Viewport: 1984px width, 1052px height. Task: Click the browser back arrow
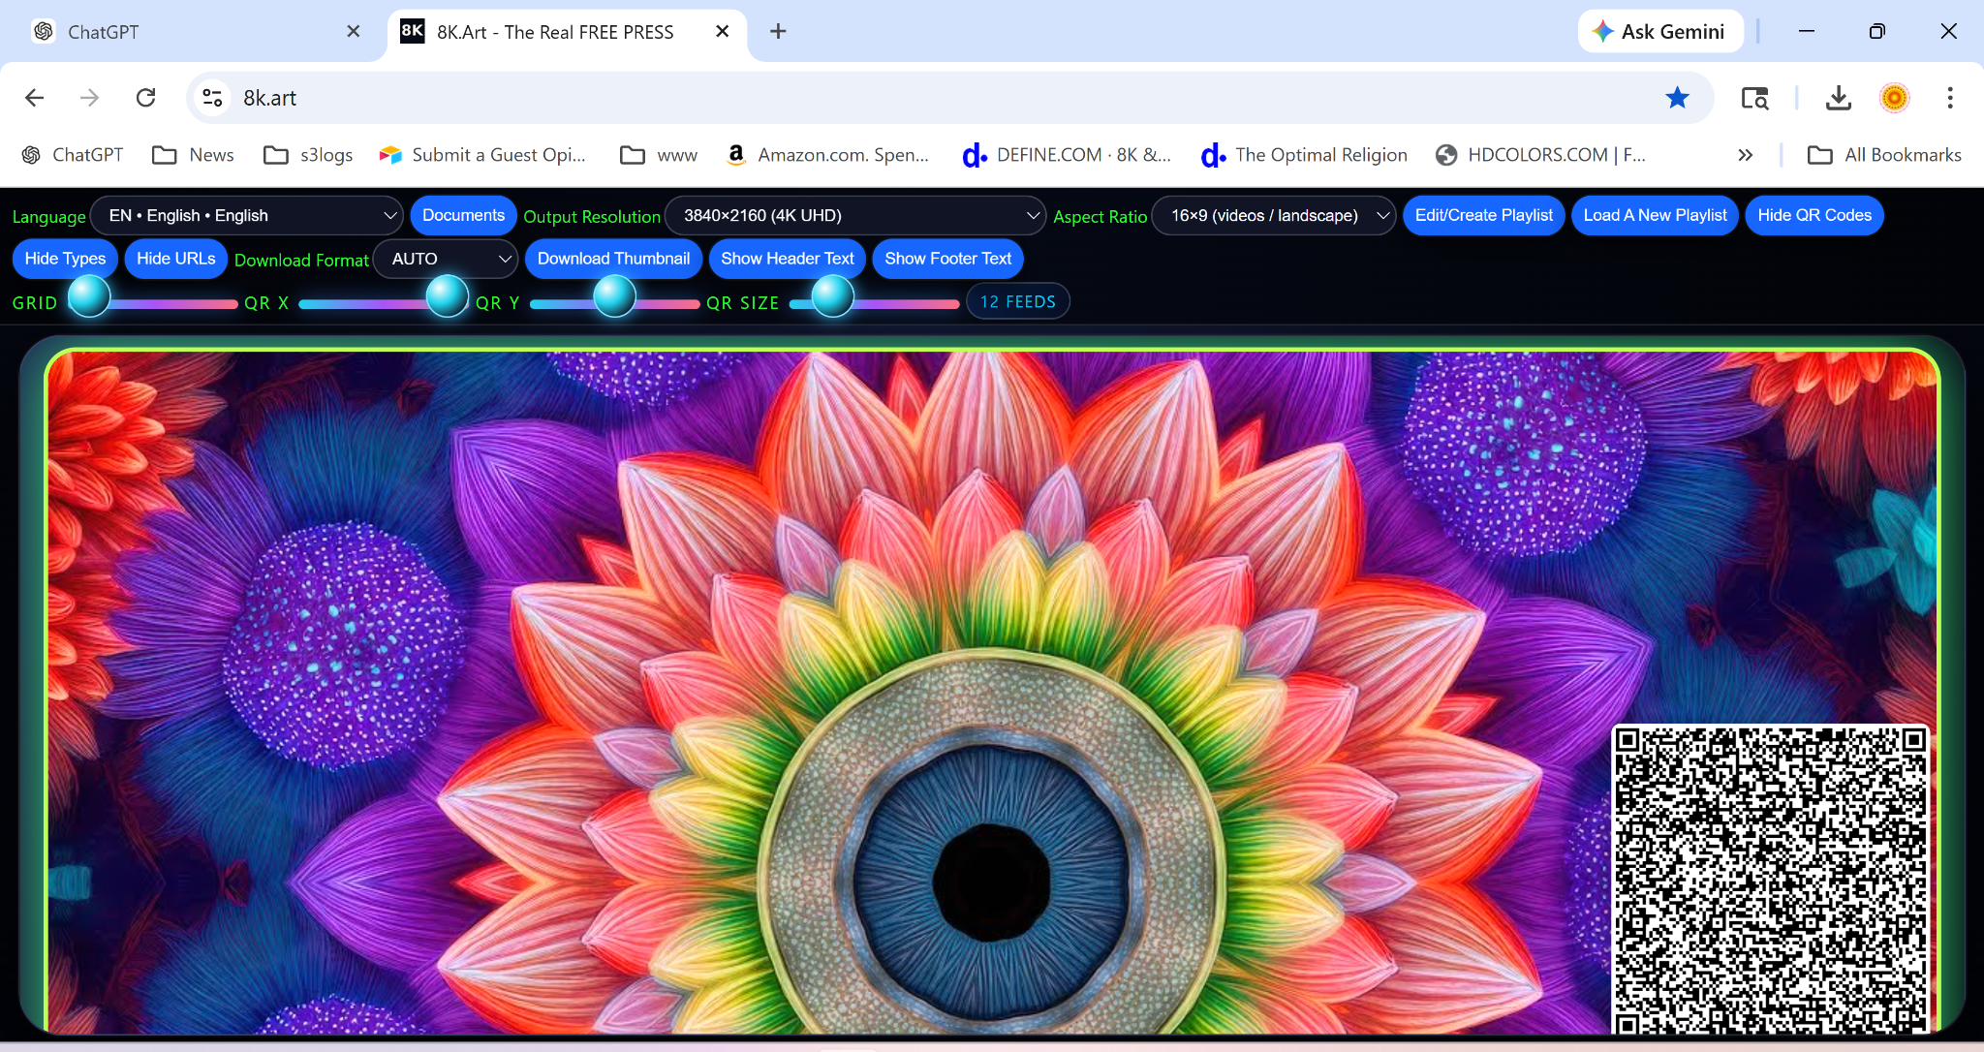click(35, 98)
